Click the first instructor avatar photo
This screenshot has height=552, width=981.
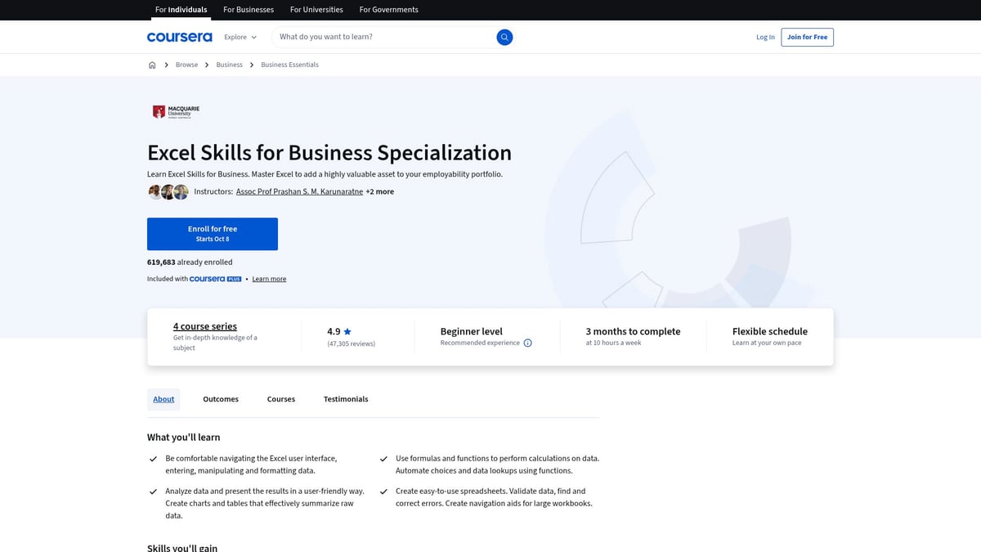click(155, 191)
